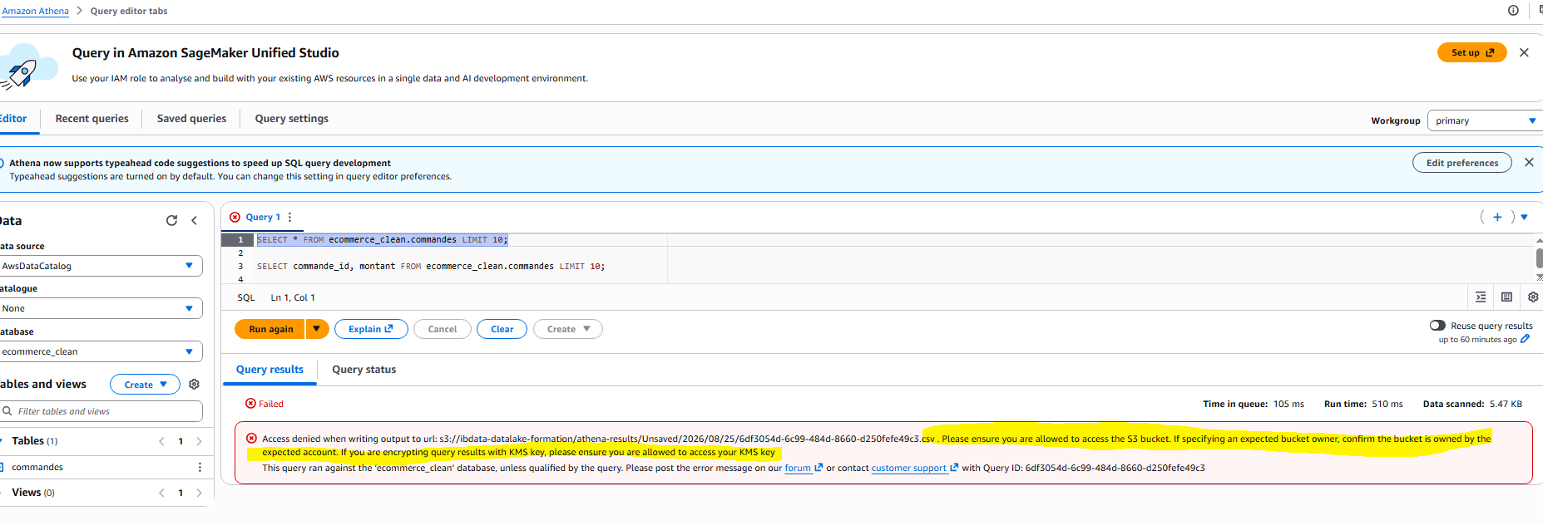The image size is (1543, 525).
Task: Place cursor on editor line 3 query
Action: click(x=431, y=266)
